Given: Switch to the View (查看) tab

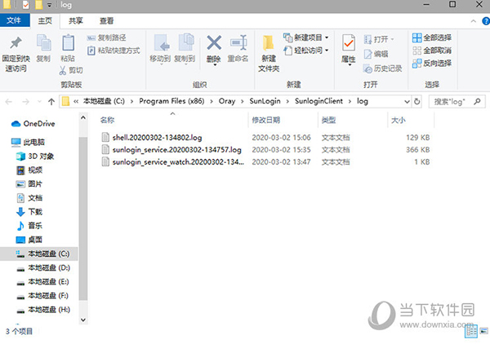Looking at the screenshot, I should click(x=106, y=21).
